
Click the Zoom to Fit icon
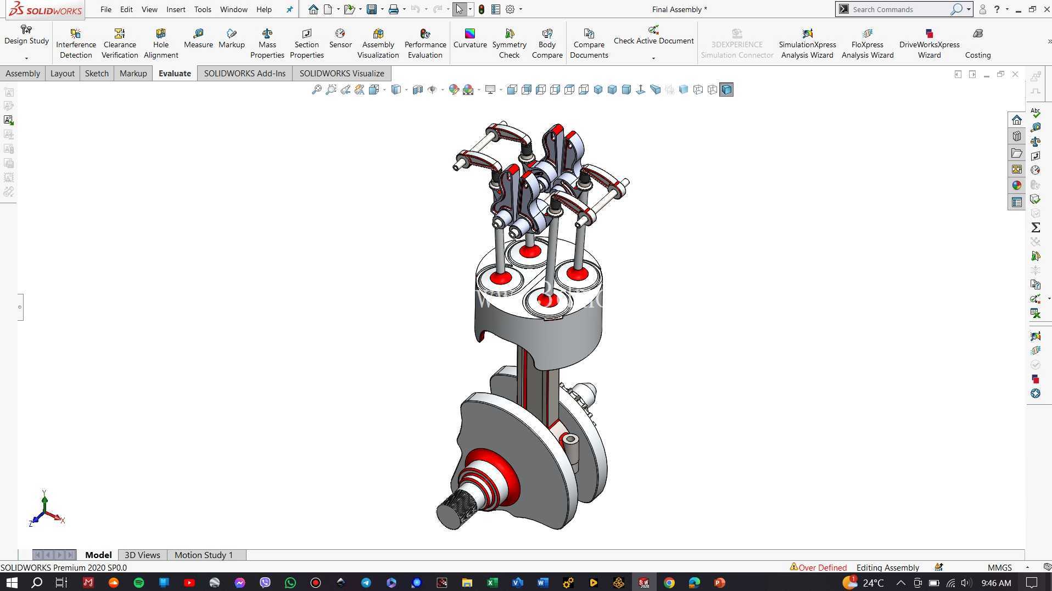(x=317, y=90)
